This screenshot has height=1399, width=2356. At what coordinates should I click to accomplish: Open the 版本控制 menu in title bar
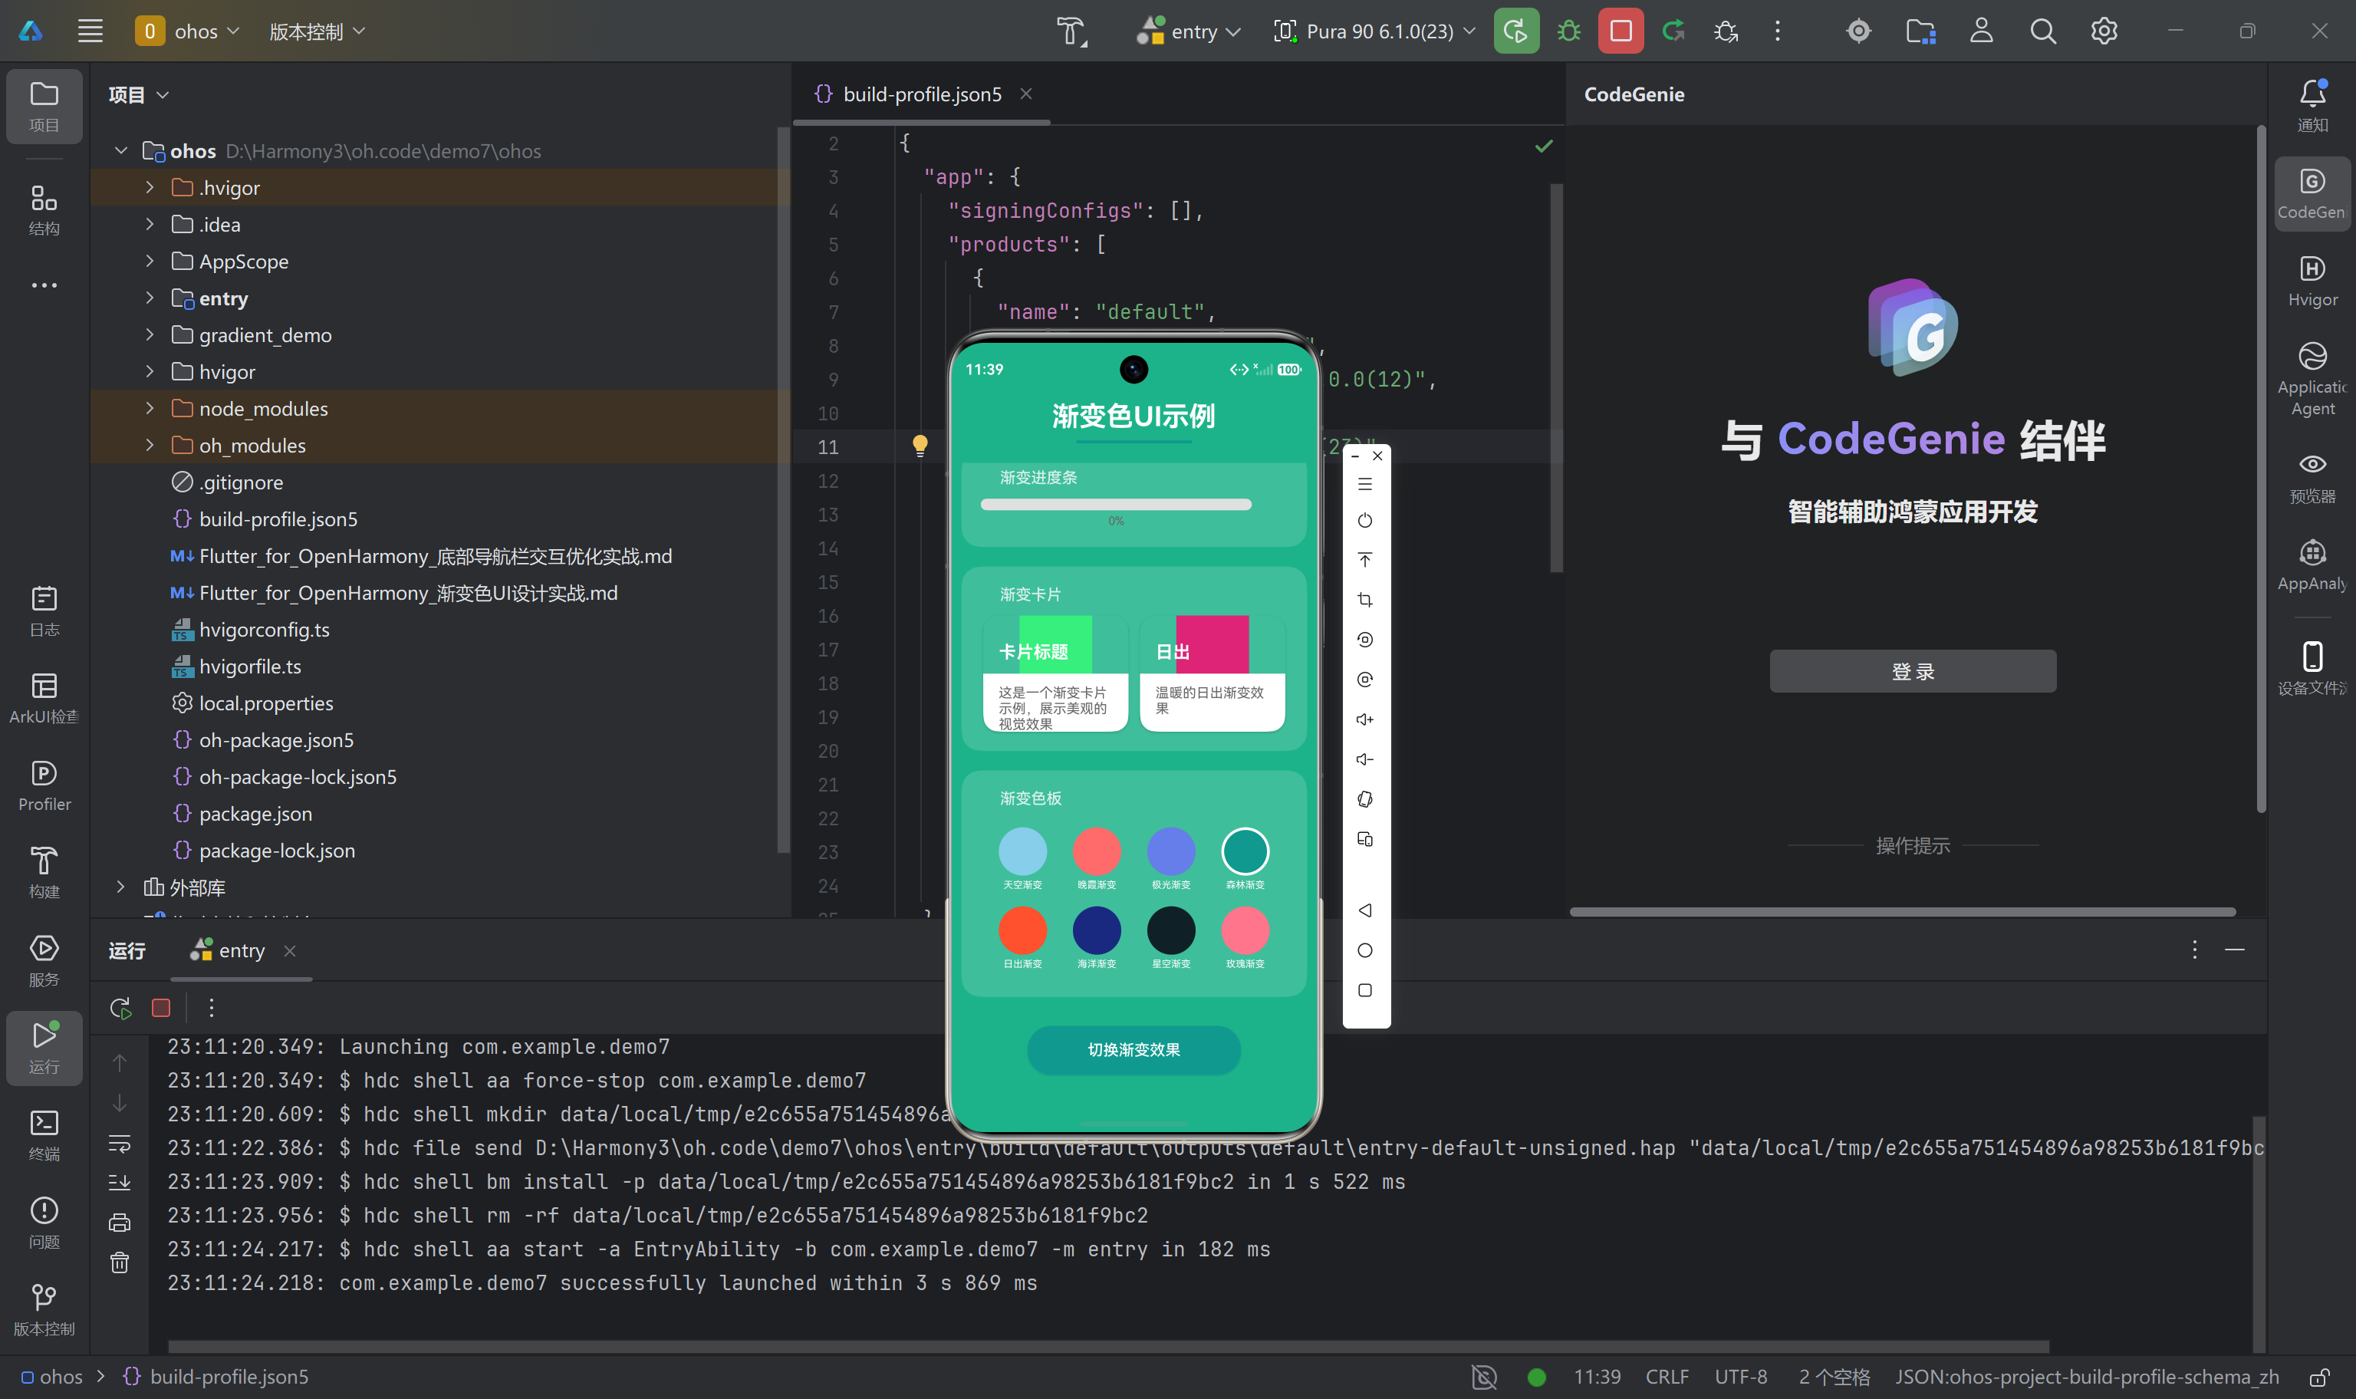(317, 31)
